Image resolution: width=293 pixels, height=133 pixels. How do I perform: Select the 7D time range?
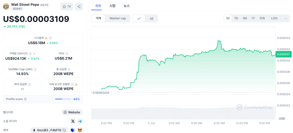(236, 18)
